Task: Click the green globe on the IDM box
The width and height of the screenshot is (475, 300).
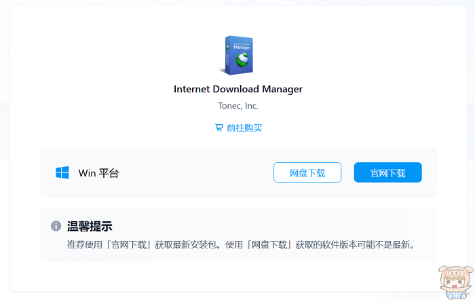Action: (x=242, y=60)
